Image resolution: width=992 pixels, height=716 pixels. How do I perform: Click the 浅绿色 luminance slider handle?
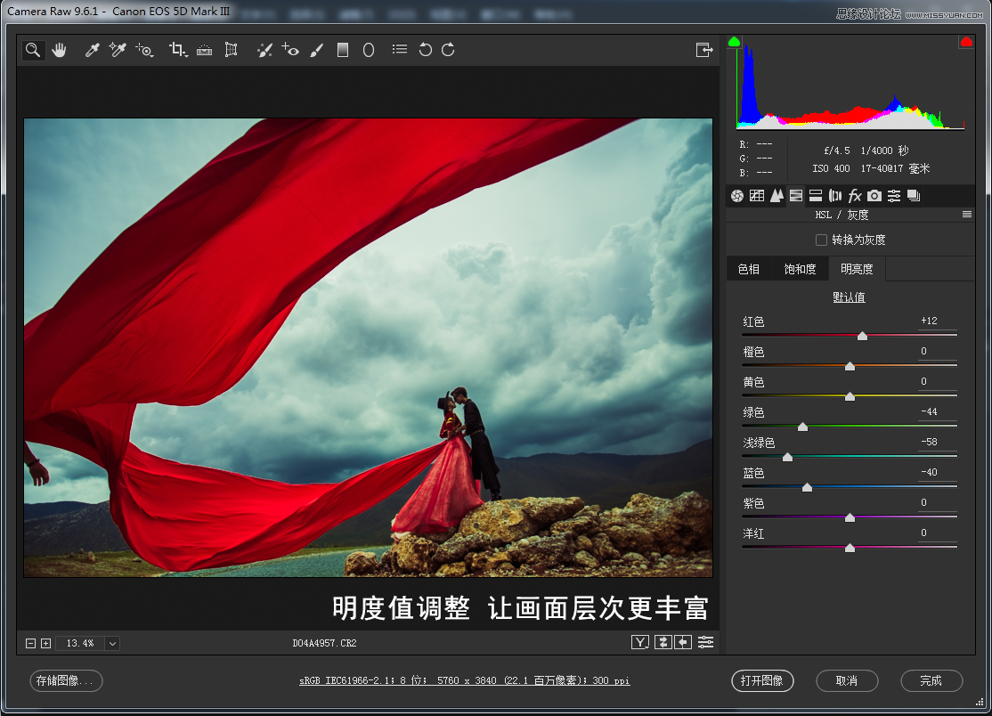(788, 457)
